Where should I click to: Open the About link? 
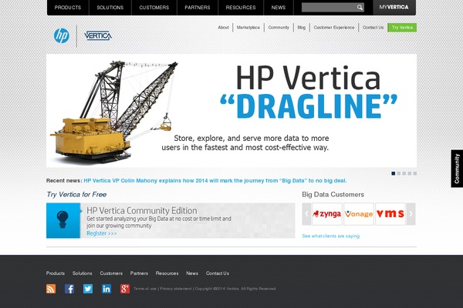pos(223,28)
